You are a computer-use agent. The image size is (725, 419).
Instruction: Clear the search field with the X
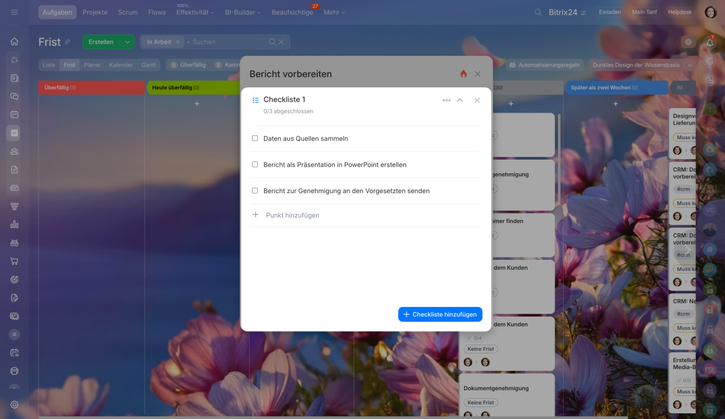tap(282, 42)
